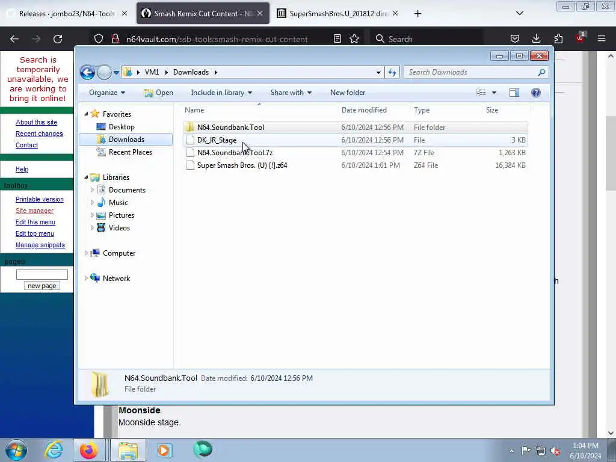This screenshot has height=462, width=616.
Task: Select Downloads in the navigation pane
Action: (126, 140)
